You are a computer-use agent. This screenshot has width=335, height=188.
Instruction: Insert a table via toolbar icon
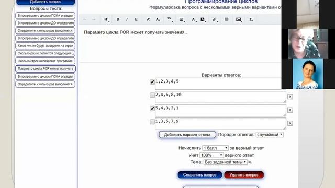(x=227, y=19)
